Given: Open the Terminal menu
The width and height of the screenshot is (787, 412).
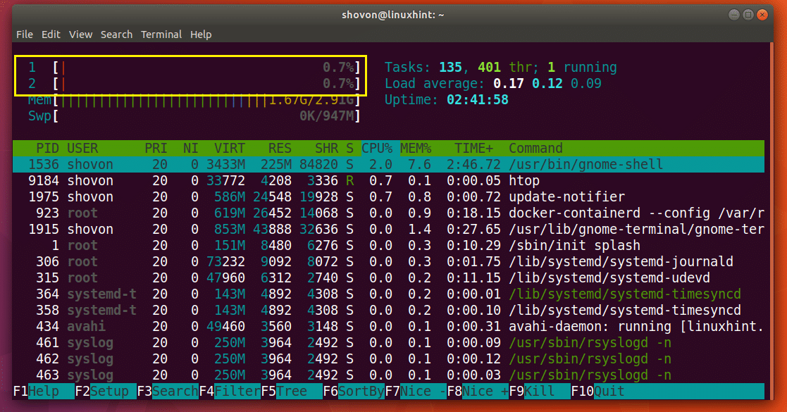Looking at the screenshot, I should [161, 34].
